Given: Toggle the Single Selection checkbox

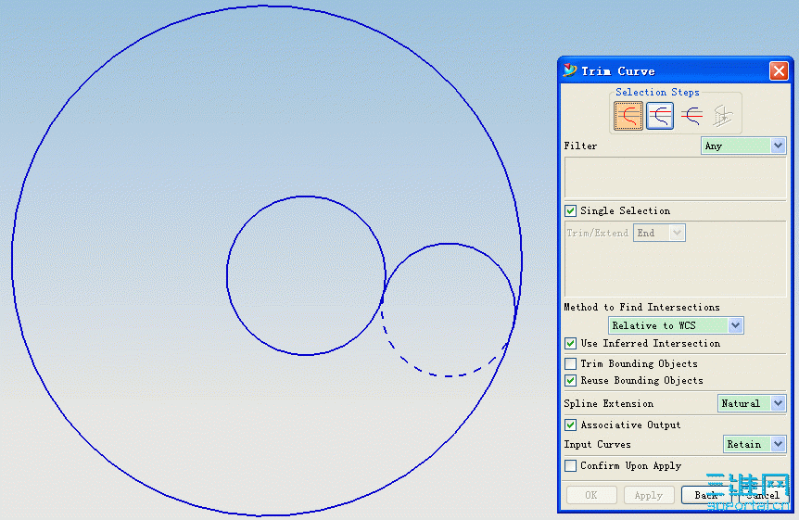Looking at the screenshot, I should point(571,210).
